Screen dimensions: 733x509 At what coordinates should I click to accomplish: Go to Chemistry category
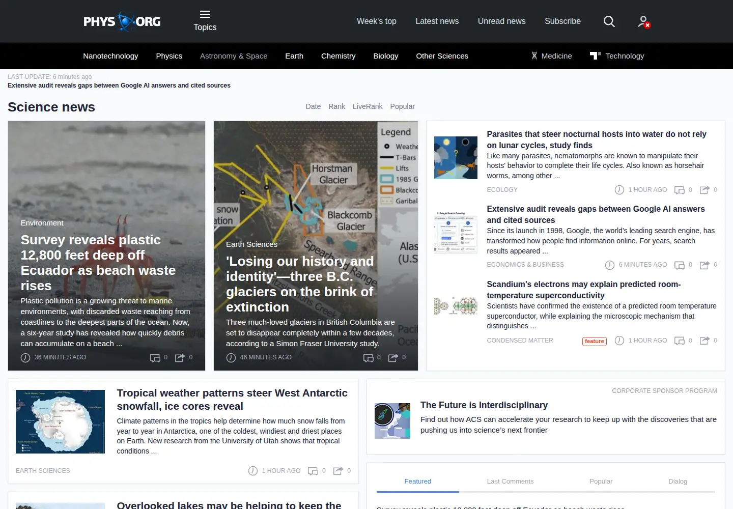339,56
